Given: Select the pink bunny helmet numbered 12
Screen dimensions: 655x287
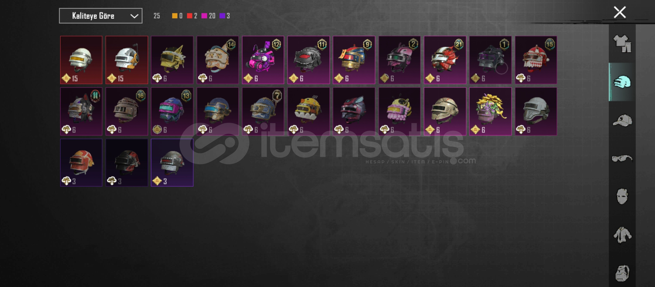Looking at the screenshot, I should pos(263,60).
